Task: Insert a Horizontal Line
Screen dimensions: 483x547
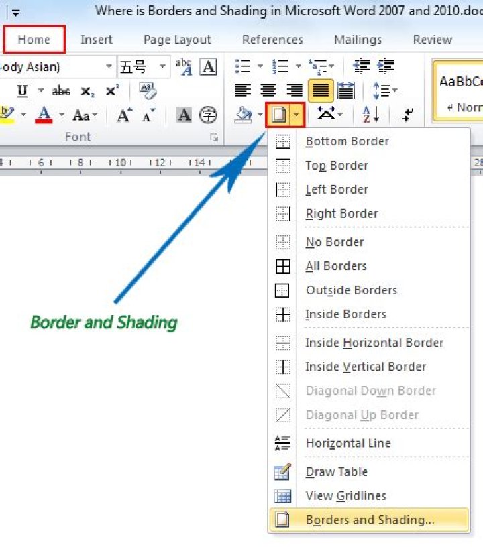Action: point(369,443)
